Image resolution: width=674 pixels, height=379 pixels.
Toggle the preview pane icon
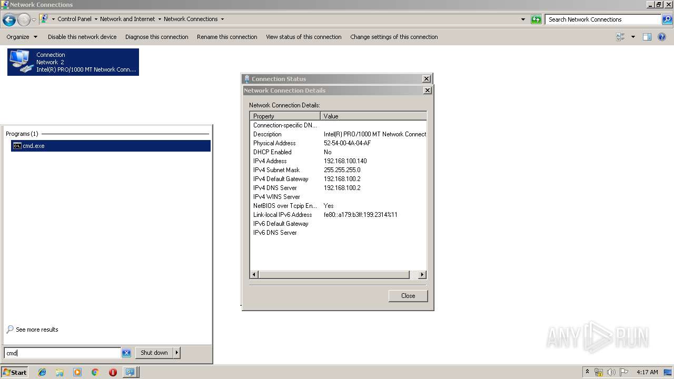click(x=647, y=37)
